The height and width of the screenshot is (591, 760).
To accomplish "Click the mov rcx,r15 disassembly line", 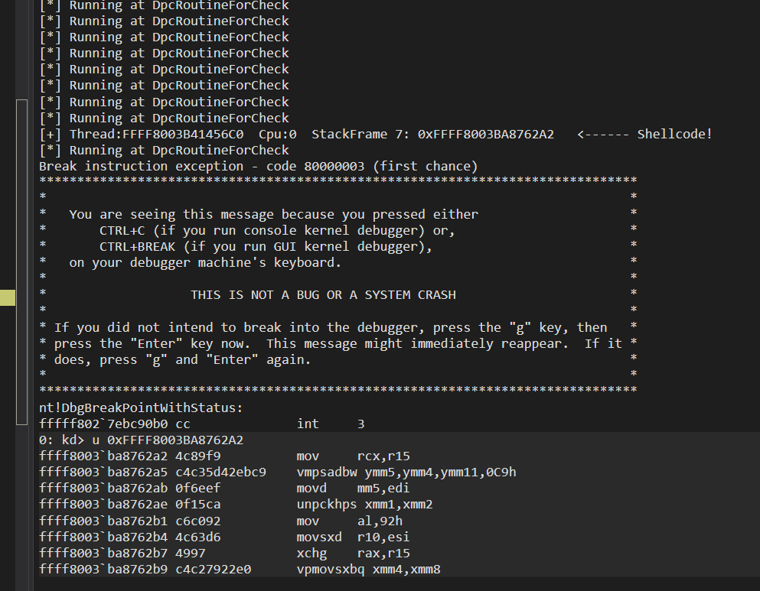I will click(224, 456).
